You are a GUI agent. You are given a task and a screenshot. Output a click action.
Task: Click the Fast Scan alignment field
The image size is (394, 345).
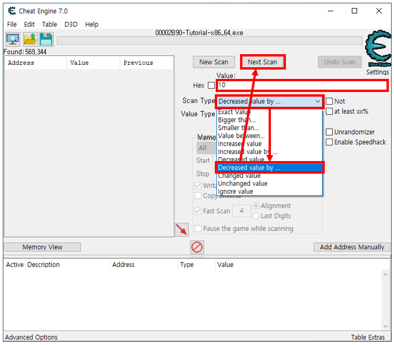[x=241, y=211]
